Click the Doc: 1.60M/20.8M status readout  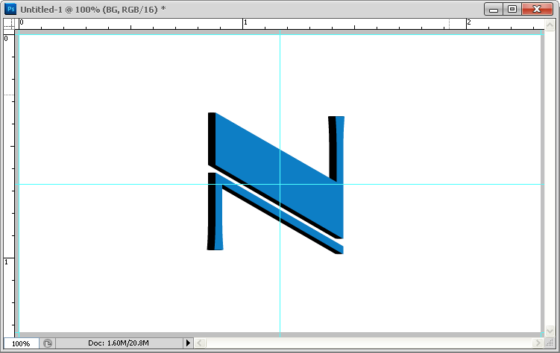pyautogui.click(x=118, y=343)
